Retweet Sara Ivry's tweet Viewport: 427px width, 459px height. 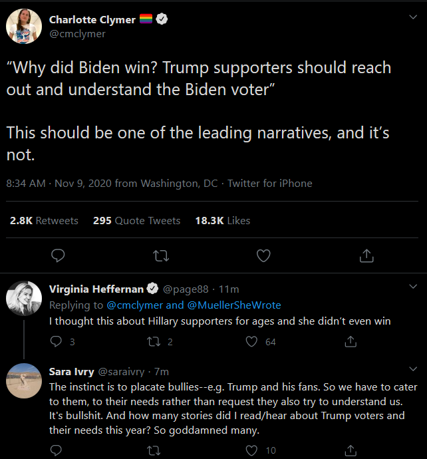click(x=154, y=450)
